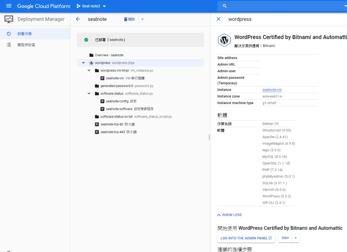This screenshot has height=252, width=347.
Task: Select the sealnote-vm VM instance row
Action: pyautogui.click(x=140, y=78)
